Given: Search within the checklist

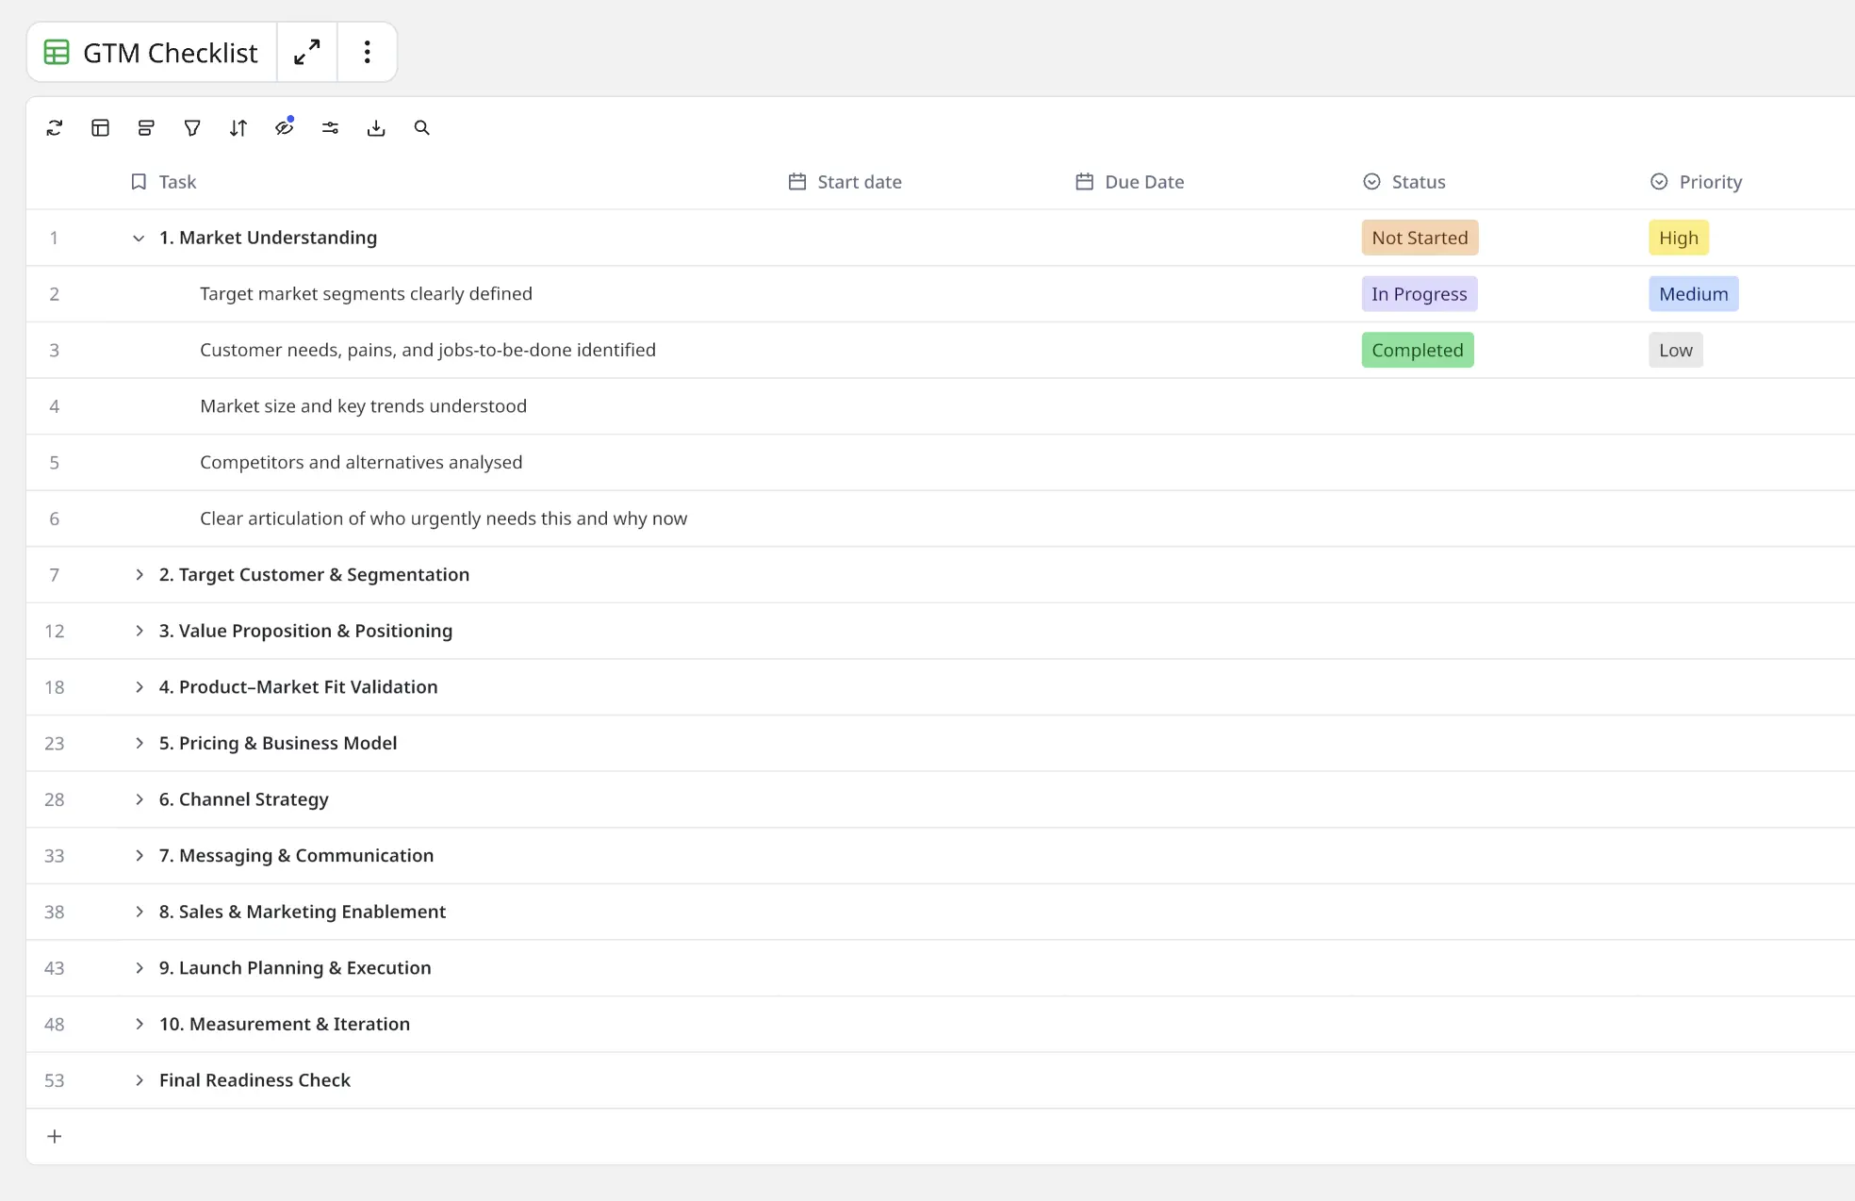Looking at the screenshot, I should coord(421,127).
